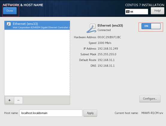This screenshot has height=126, width=166.
Task: Click the network cable icon beside Connected
Action: pyautogui.click(x=91, y=28)
